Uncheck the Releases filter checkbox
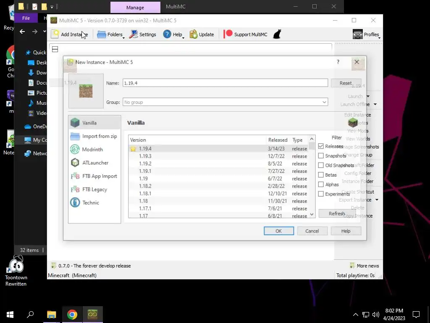The height and width of the screenshot is (323, 430). [x=321, y=146]
